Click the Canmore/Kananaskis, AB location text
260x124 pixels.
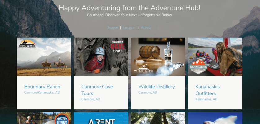pyautogui.click(x=42, y=92)
